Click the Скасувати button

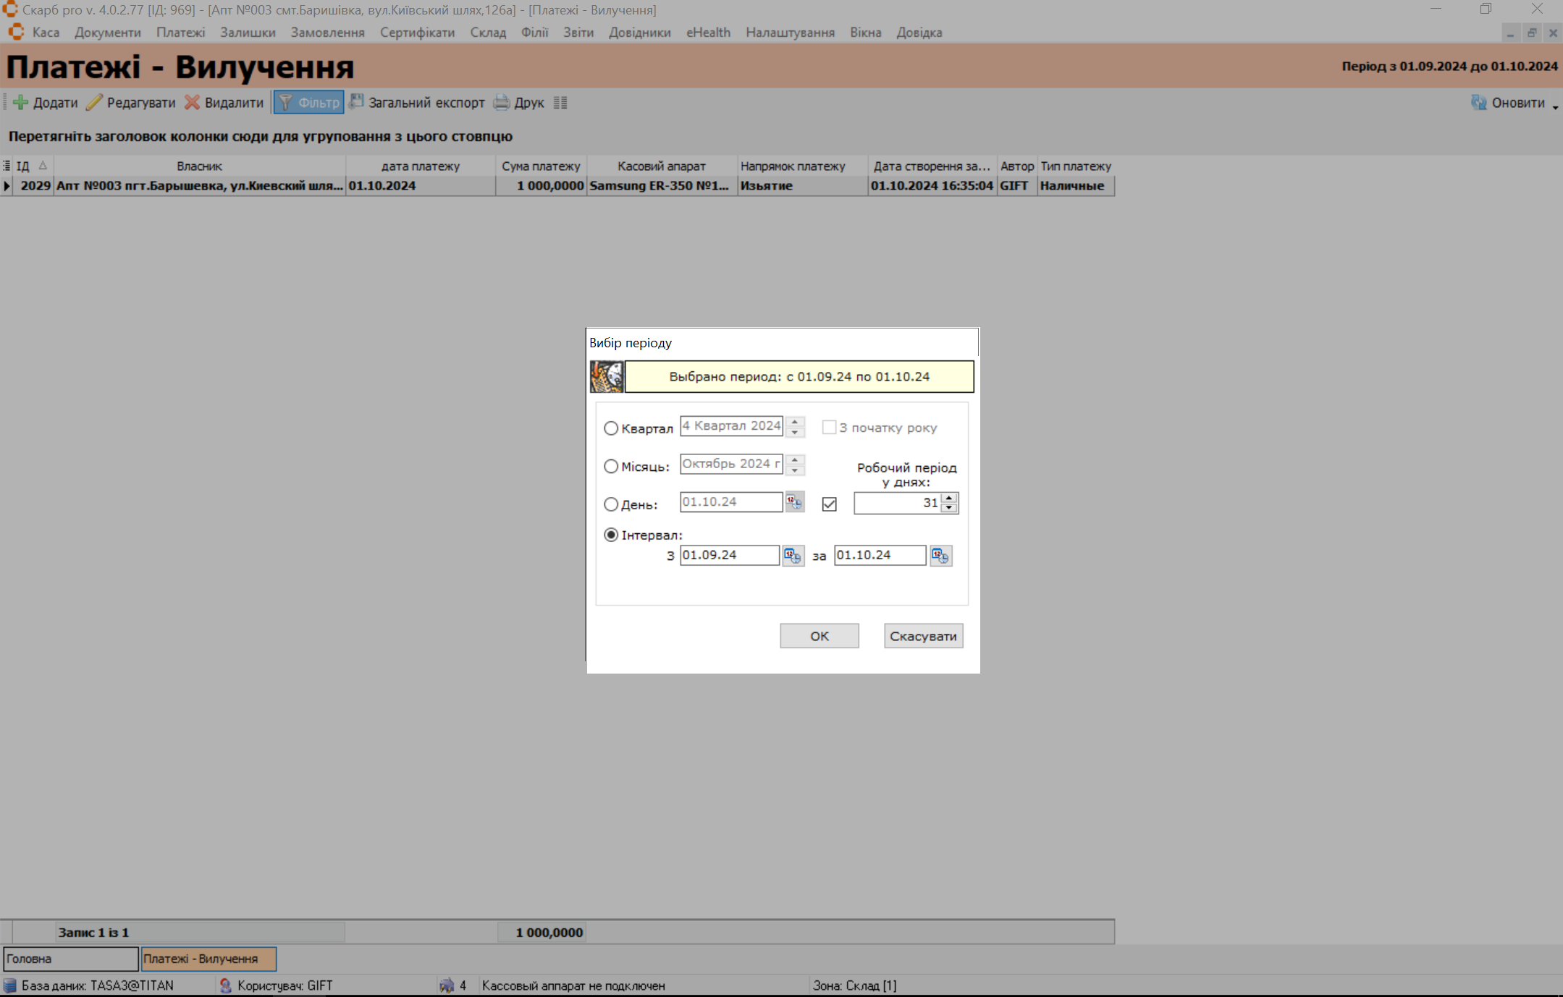tap(923, 636)
